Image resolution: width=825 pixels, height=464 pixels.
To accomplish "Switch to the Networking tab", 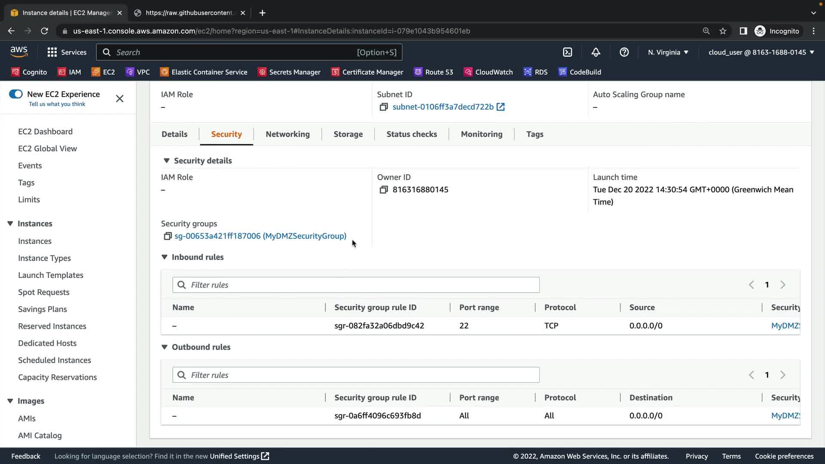I will pos(287,134).
